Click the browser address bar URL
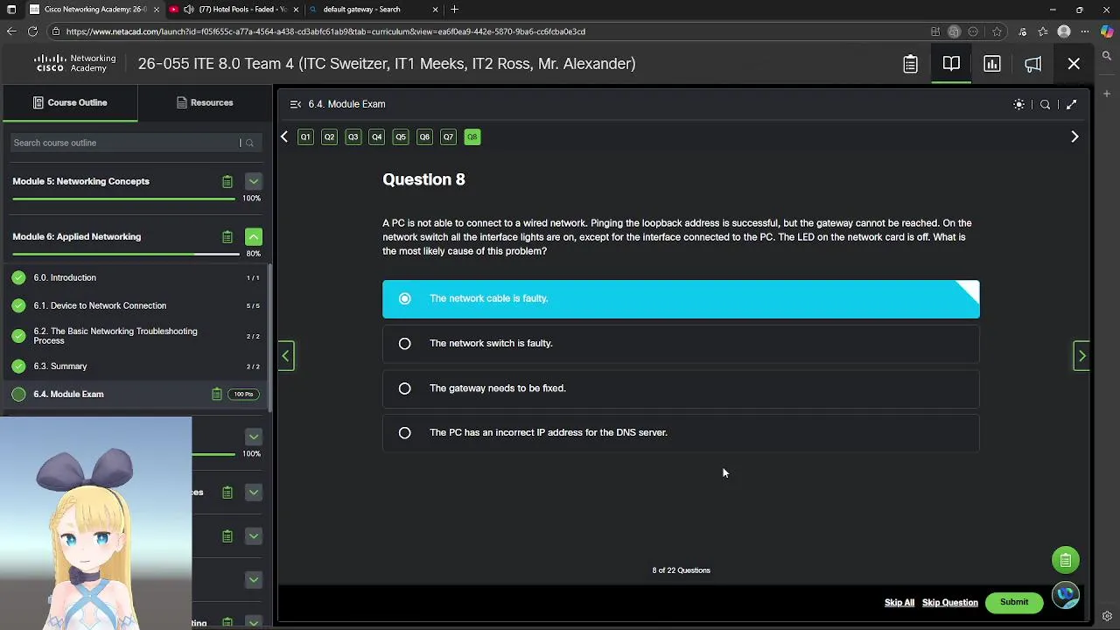 pyautogui.click(x=325, y=31)
